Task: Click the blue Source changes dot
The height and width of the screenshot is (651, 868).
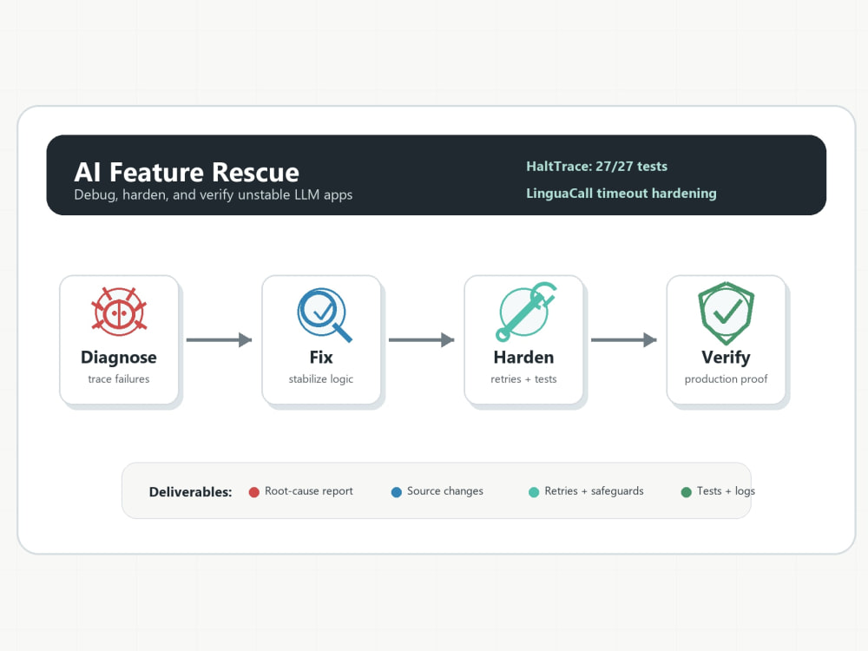Action: [x=397, y=492]
